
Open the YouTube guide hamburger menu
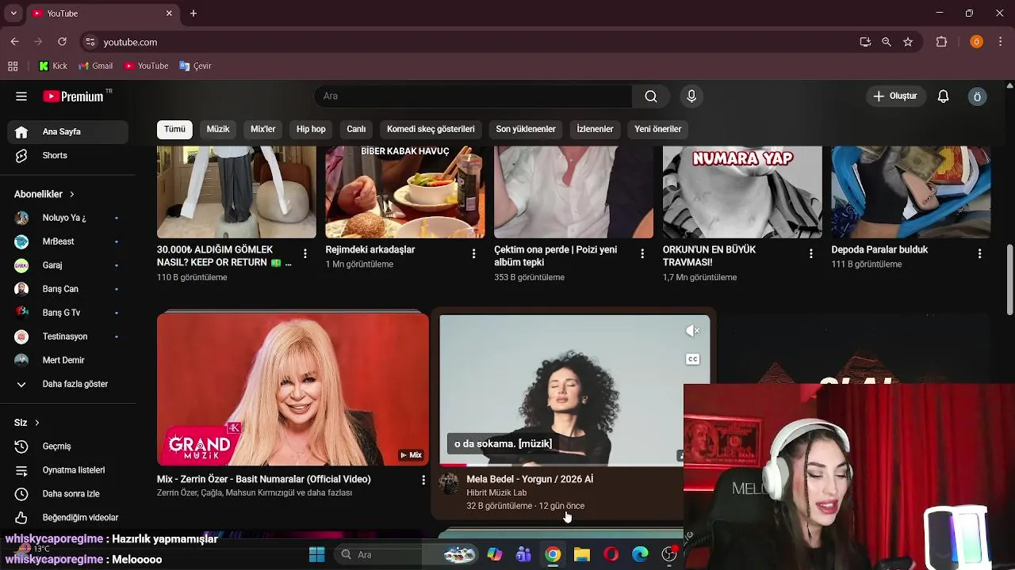pos(21,97)
